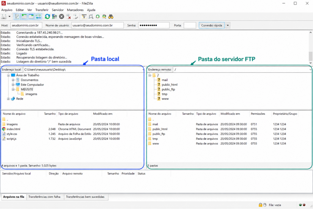The image size is (313, 209).
Task: Open the directory listing filters
Action: (84, 17)
